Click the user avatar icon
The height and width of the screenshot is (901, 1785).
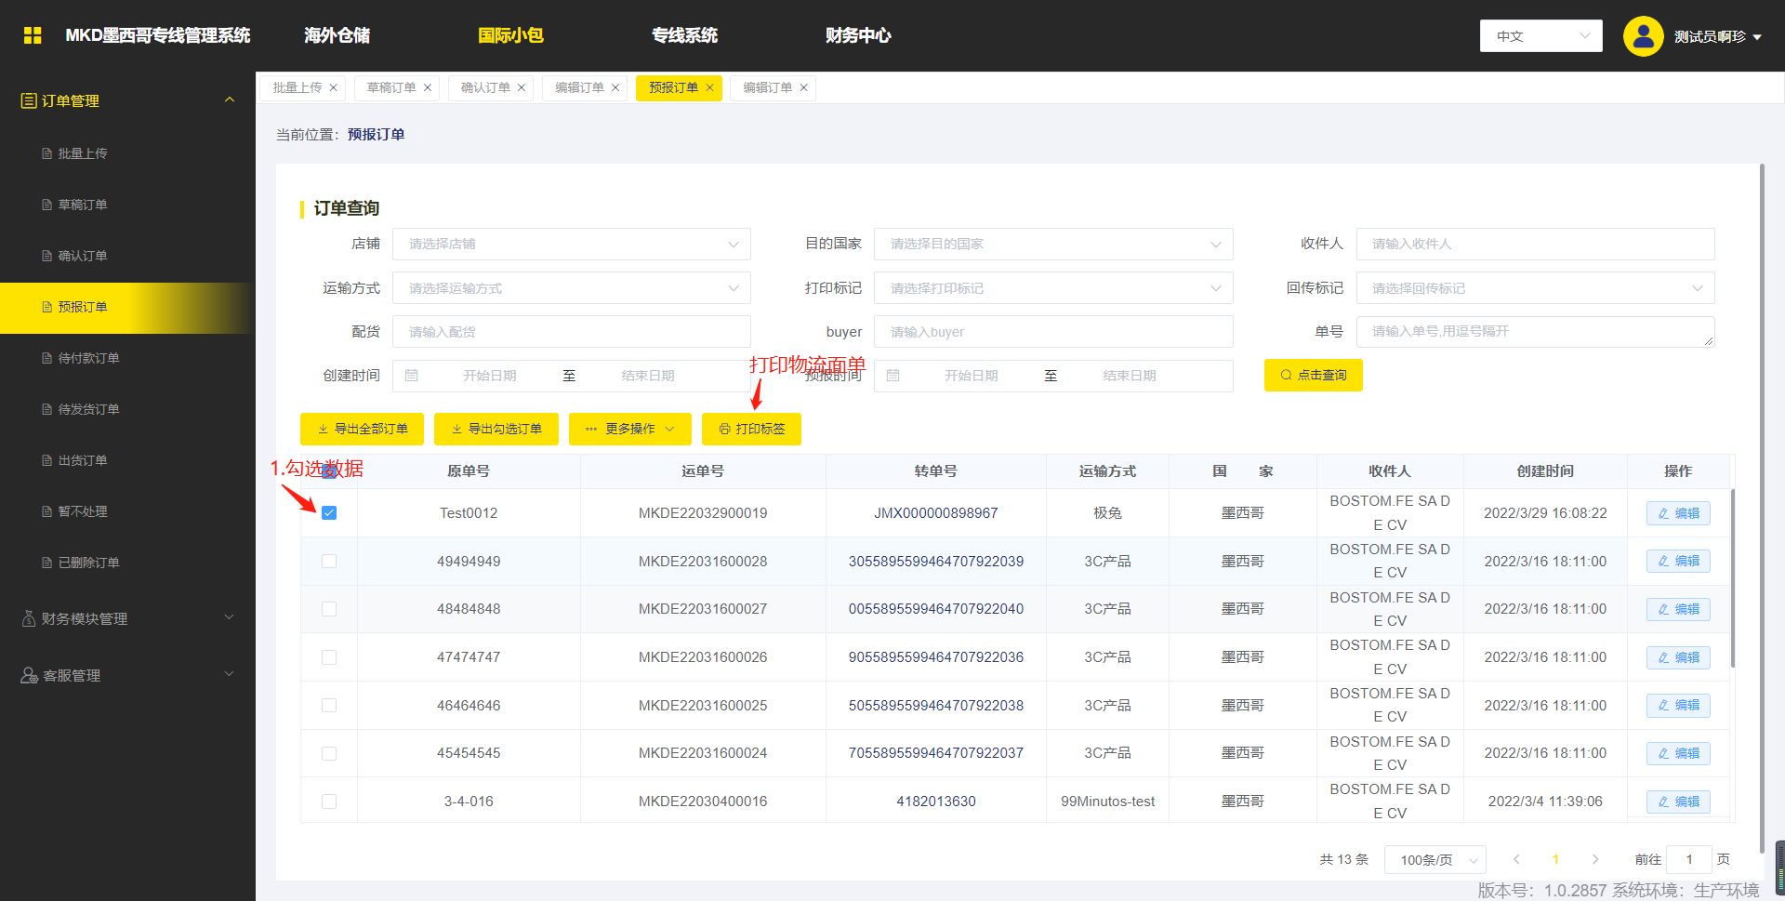(x=1643, y=36)
